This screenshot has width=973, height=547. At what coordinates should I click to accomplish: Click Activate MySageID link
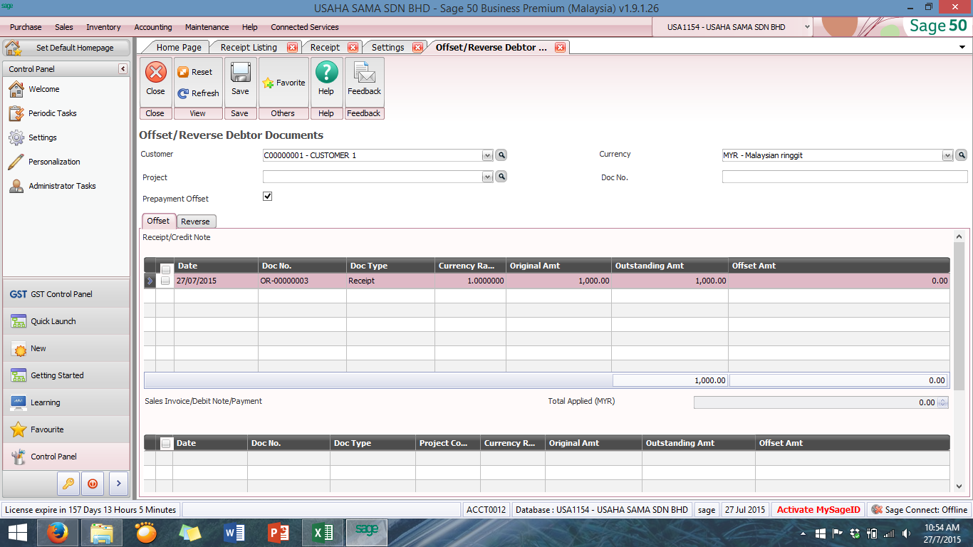(x=818, y=510)
